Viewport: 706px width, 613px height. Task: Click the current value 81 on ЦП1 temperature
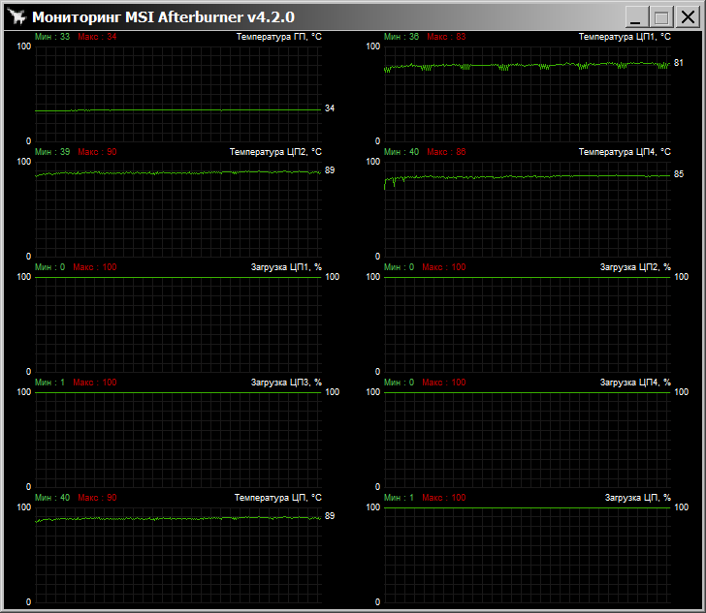tap(679, 63)
